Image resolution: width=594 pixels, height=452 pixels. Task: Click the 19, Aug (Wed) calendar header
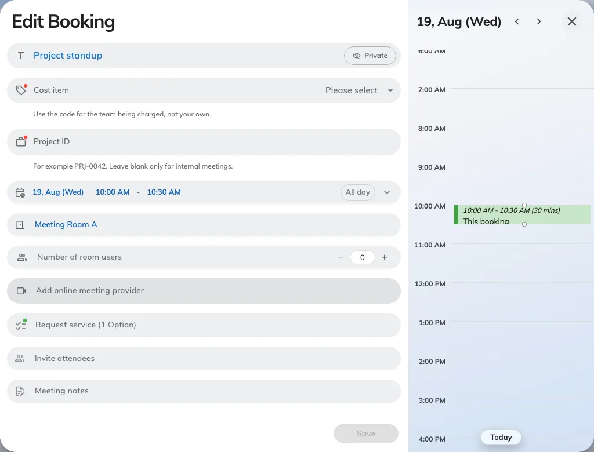pyautogui.click(x=459, y=21)
